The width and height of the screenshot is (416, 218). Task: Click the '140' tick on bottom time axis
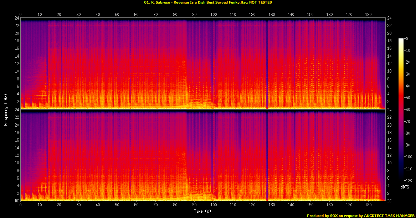291,205
